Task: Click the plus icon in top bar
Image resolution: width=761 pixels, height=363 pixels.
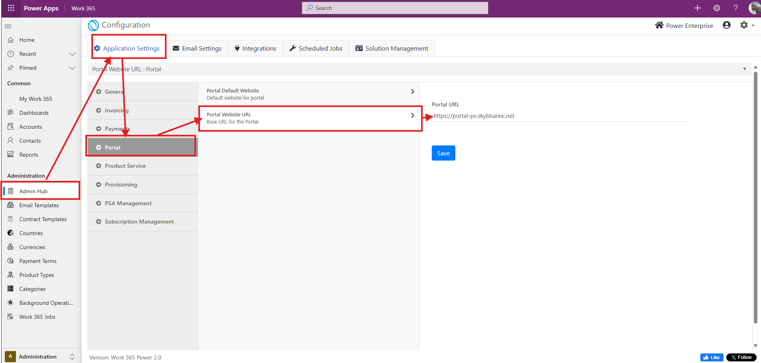Action: 698,8
